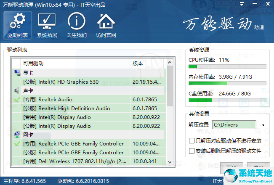This screenshot has width=274, height=185.
Task: Click 驱动包: 6.6.2016.0815 in status bar
Action: [x=83, y=181]
